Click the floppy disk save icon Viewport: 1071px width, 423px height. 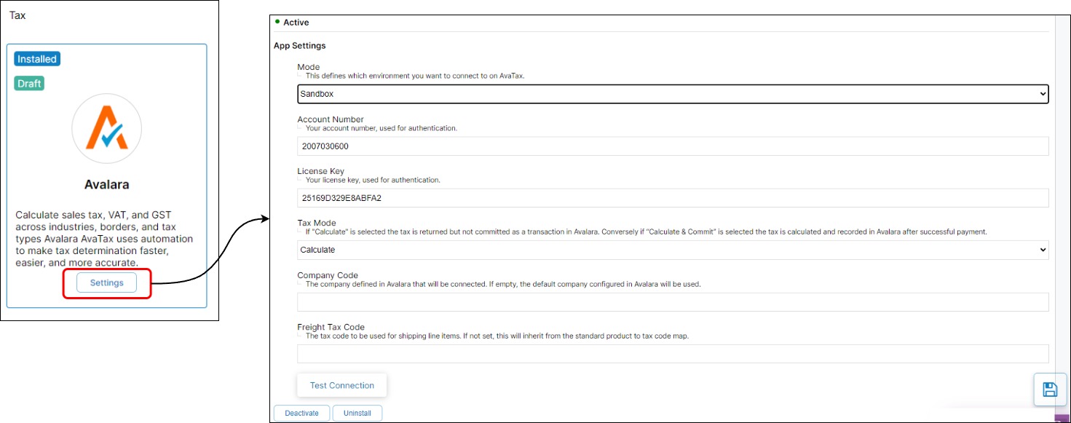(x=1050, y=390)
